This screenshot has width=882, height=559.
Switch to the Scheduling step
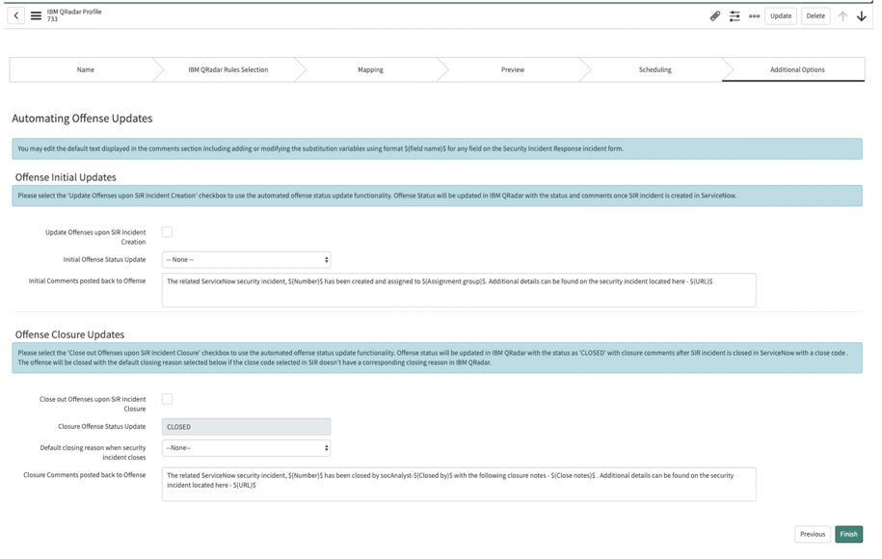655,69
